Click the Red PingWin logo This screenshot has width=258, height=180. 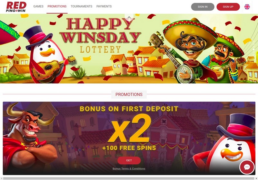tap(16, 7)
